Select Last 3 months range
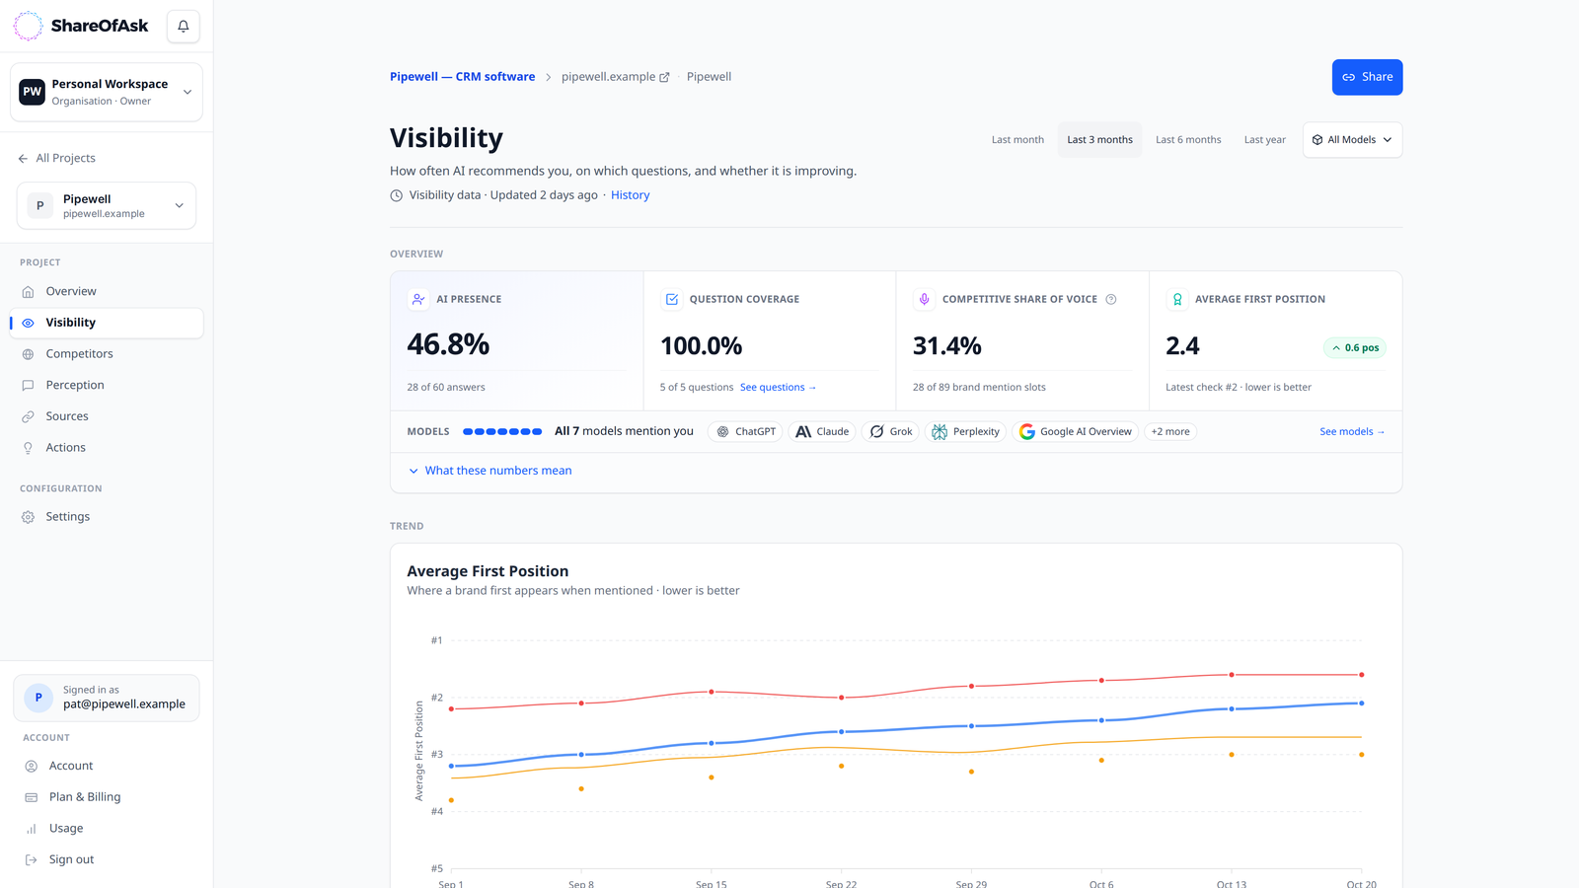Screen dimensions: 1579x888 pos(1099,140)
